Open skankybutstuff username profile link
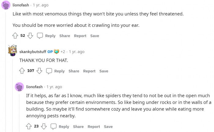This screenshot has height=132, width=214. tap(32, 52)
